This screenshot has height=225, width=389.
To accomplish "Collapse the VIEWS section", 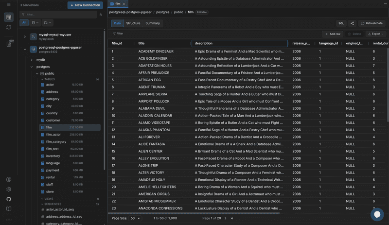I will click(42, 199).
